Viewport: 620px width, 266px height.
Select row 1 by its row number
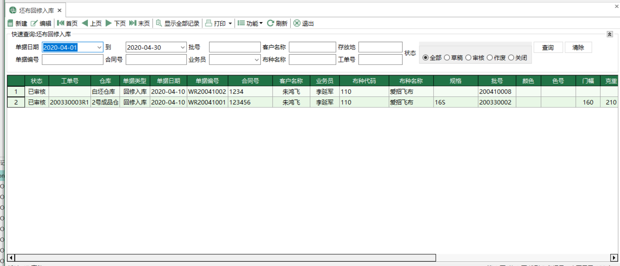point(16,92)
